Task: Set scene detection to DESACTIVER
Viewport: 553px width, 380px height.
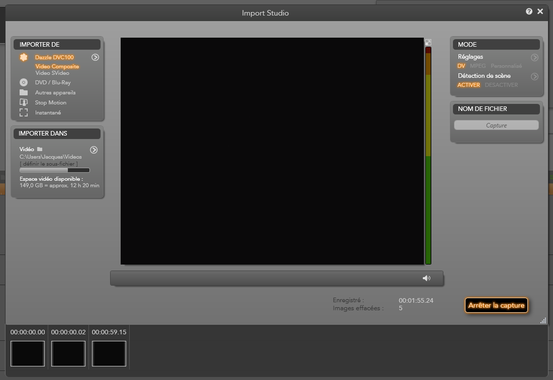Action: click(501, 85)
